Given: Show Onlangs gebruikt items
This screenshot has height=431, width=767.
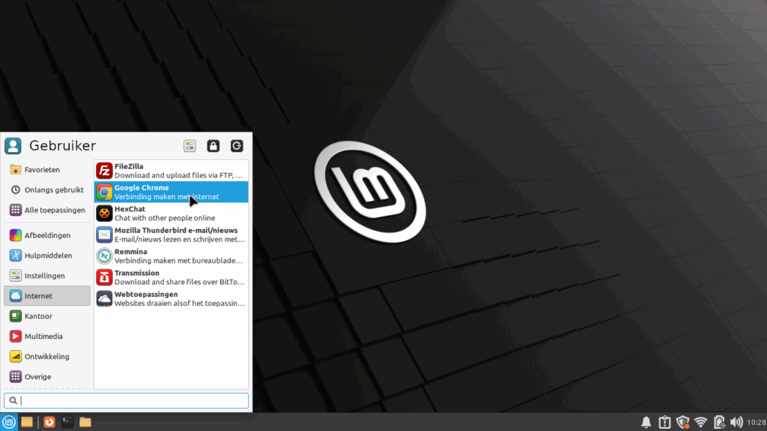Looking at the screenshot, I should click(47, 189).
